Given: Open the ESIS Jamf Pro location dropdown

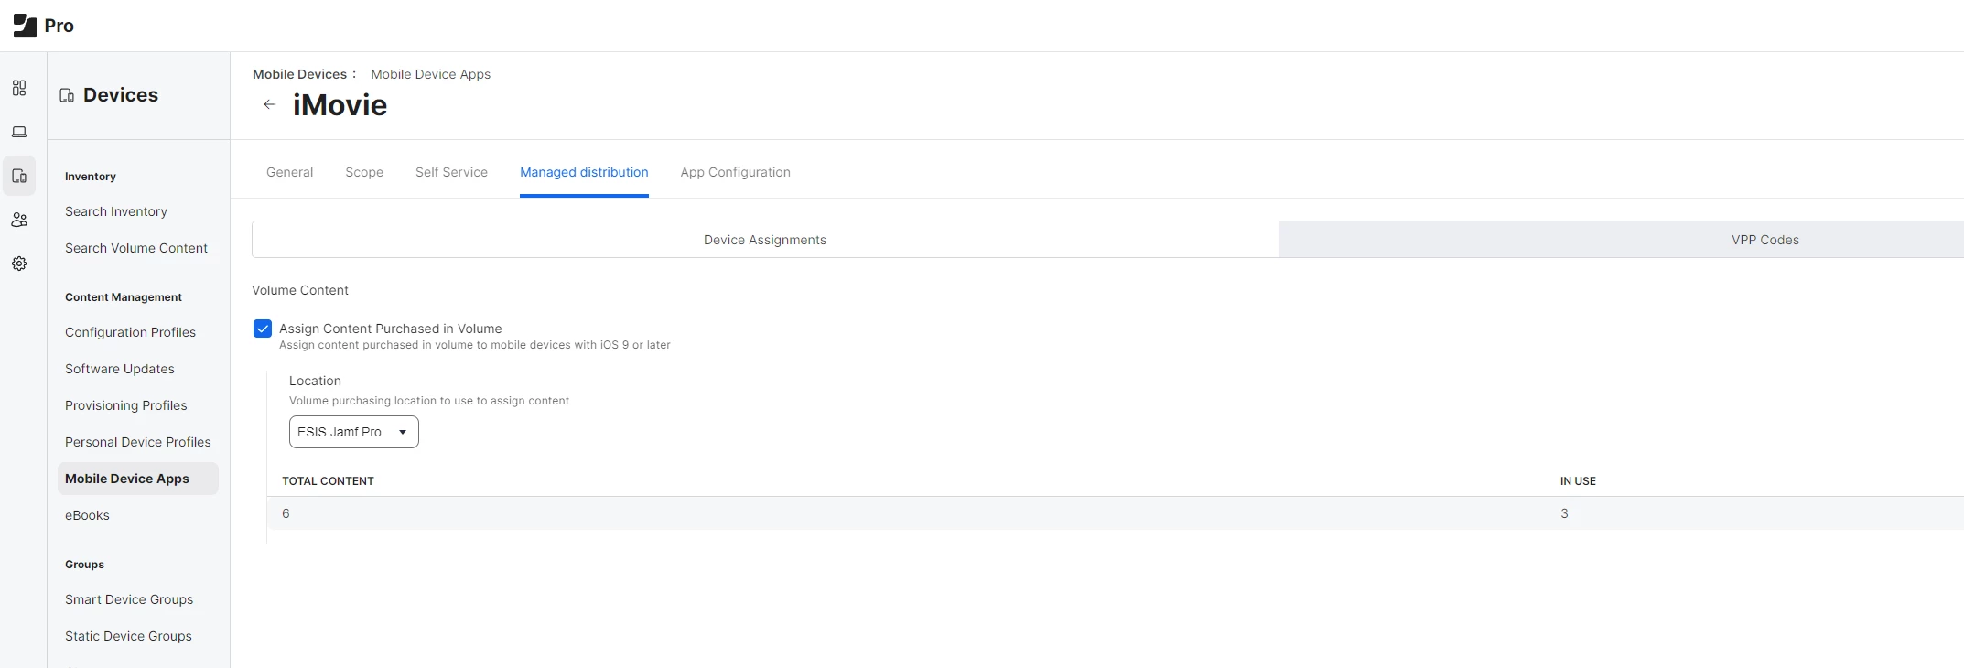Looking at the screenshot, I should pyautogui.click(x=354, y=432).
